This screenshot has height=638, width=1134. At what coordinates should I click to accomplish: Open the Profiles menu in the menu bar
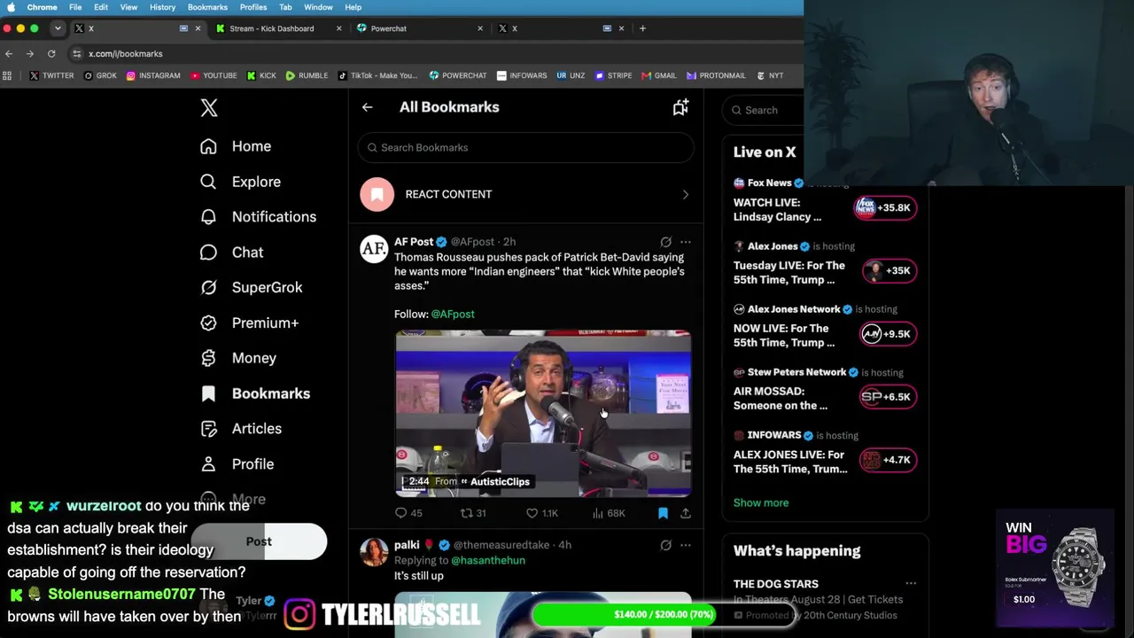[x=253, y=7]
